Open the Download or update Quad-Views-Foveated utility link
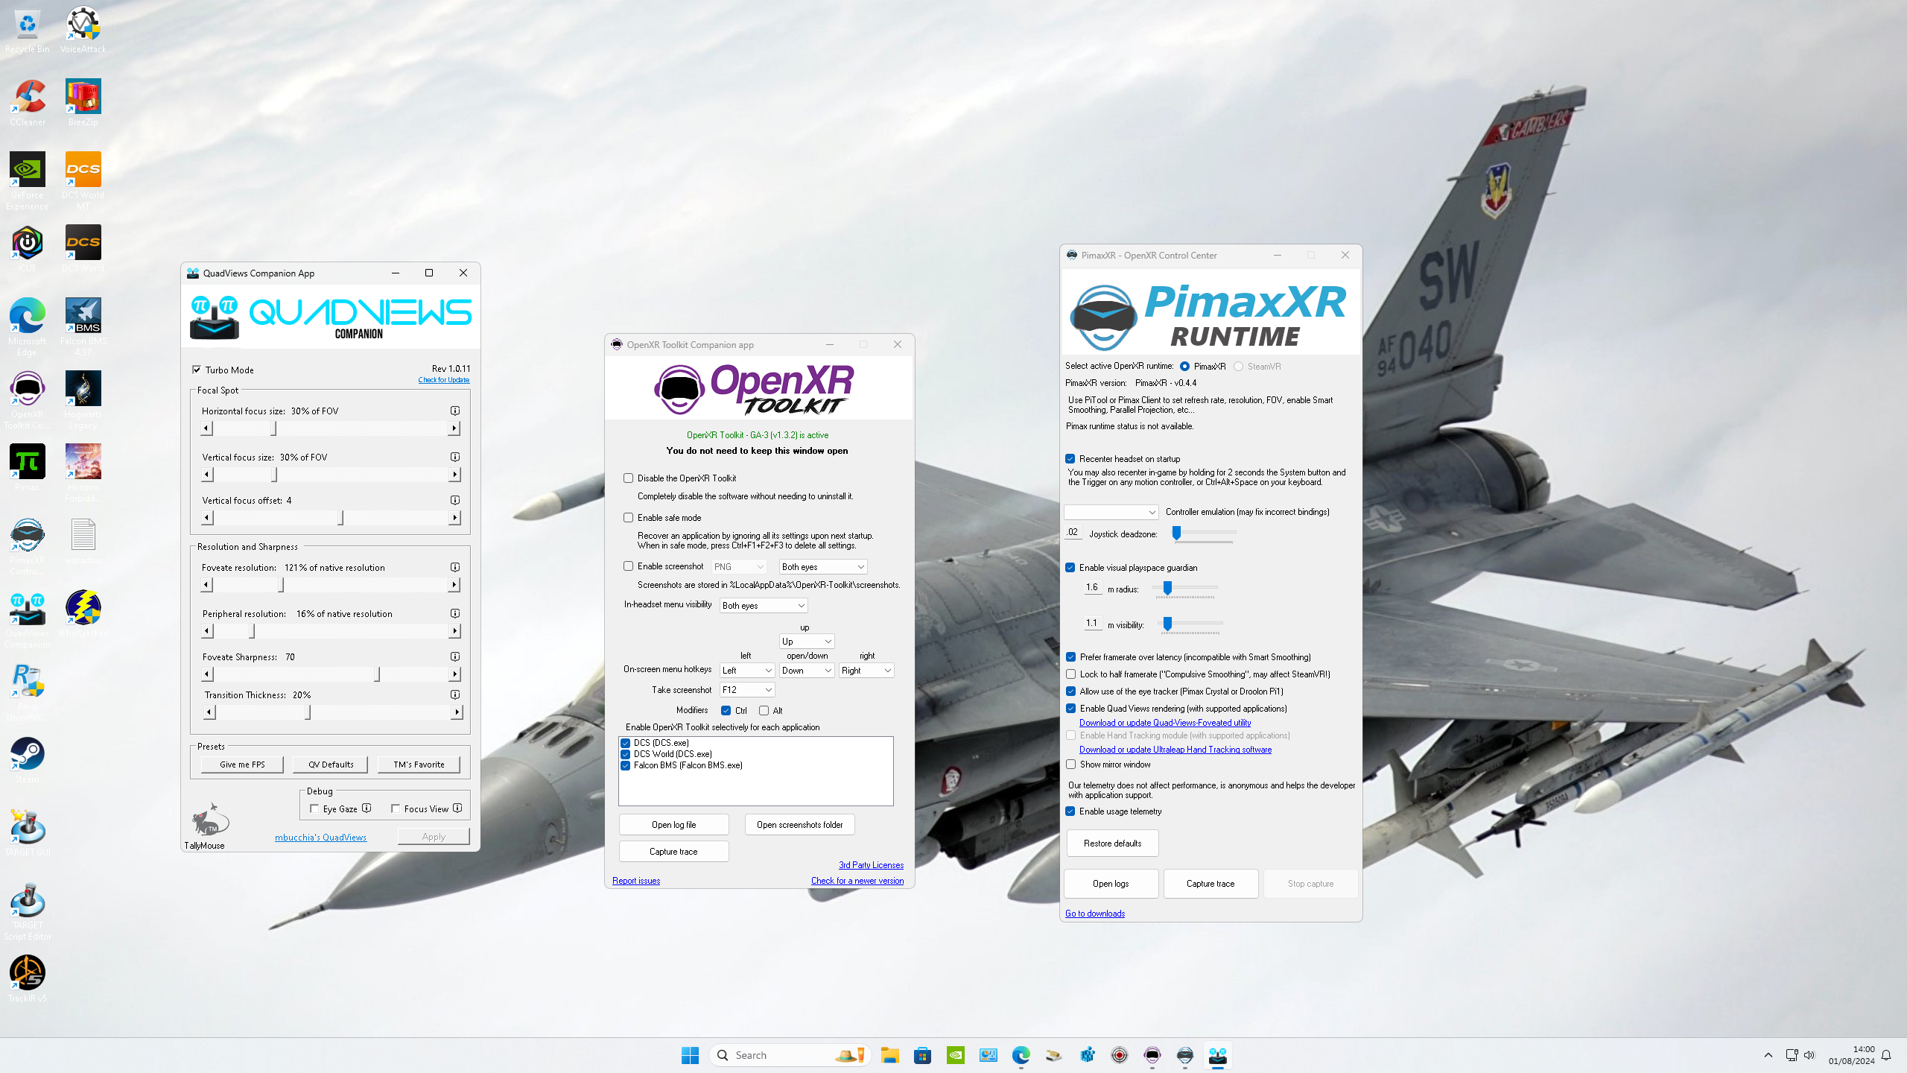 click(x=1165, y=723)
